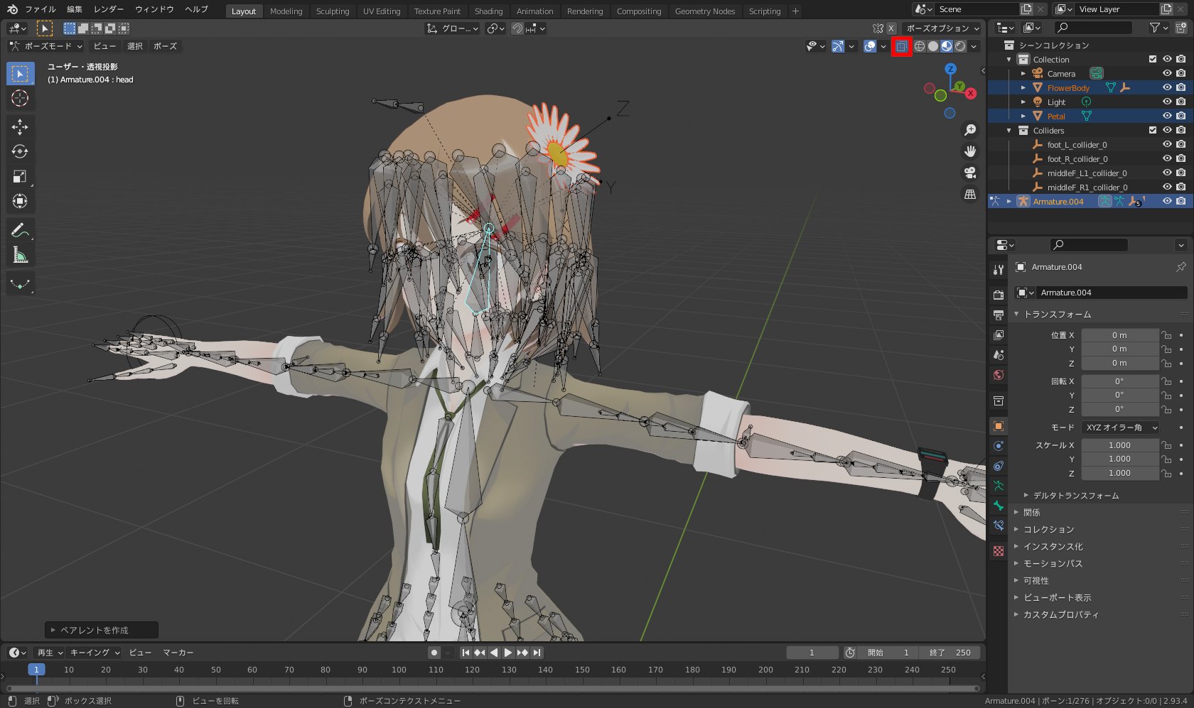The height and width of the screenshot is (708, 1194).
Task: Open the Bone Properties tab with green bone icon
Action: pyautogui.click(x=998, y=506)
